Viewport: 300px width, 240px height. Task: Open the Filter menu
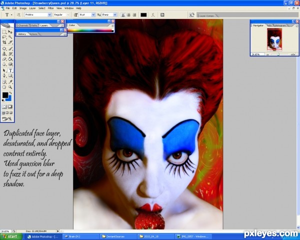tap(50, 8)
